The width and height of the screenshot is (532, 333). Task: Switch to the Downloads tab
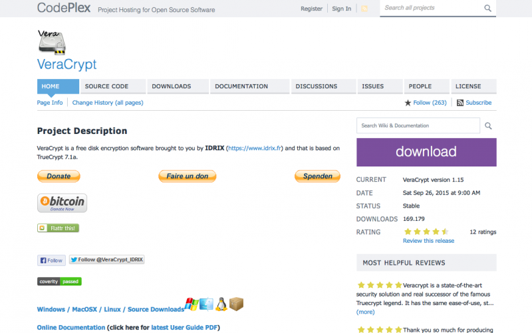(171, 86)
